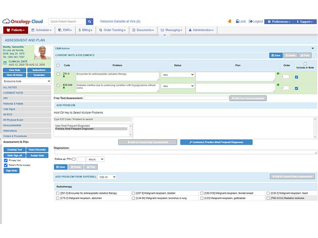Click the Oncology-Cloud logo
The image size is (318, 238).
pyautogui.click(x=23, y=21)
